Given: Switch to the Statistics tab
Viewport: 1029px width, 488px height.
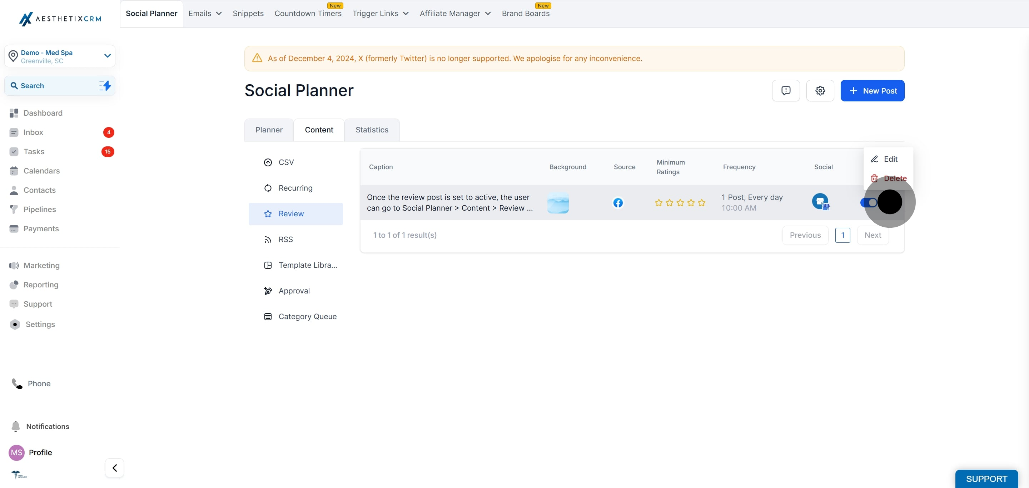Looking at the screenshot, I should pos(372,130).
